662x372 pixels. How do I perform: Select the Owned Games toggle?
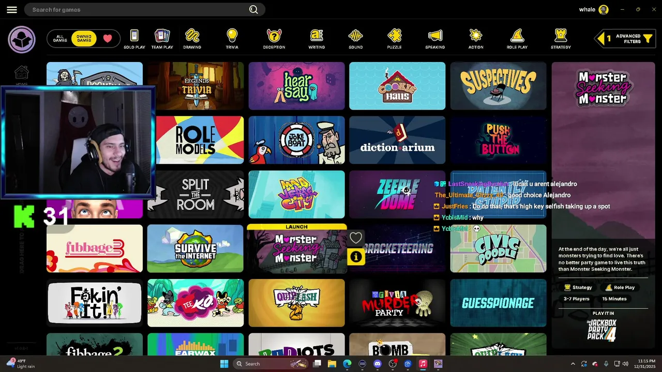84,39
